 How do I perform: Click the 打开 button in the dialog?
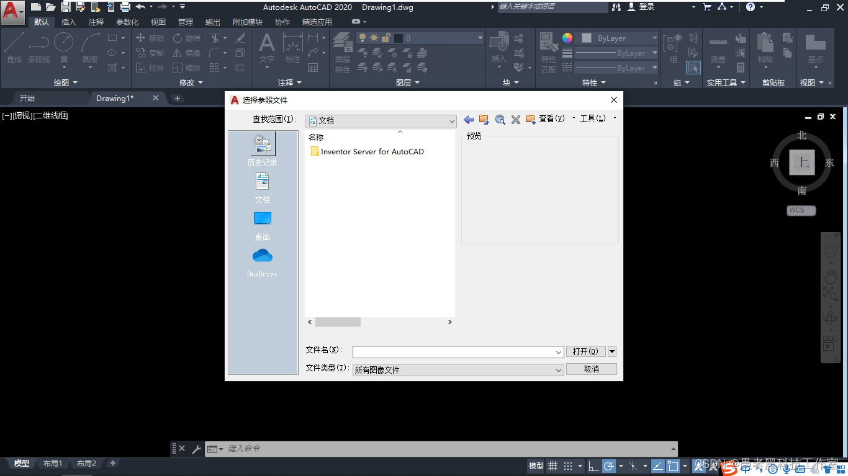point(585,351)
